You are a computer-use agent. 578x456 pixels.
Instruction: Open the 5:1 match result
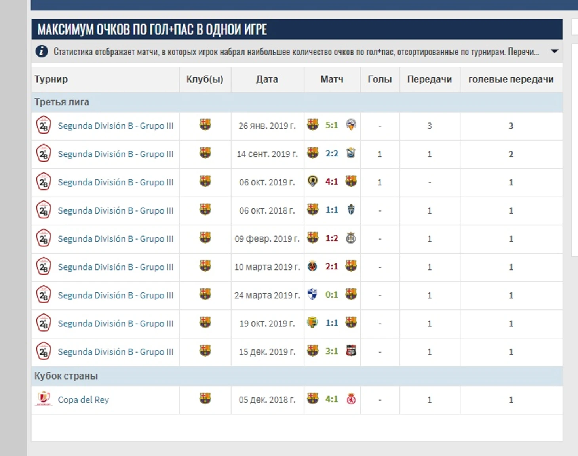click(331, 125)
